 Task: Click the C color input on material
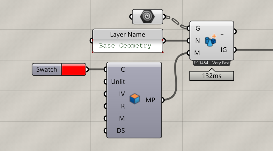[123, 69]
